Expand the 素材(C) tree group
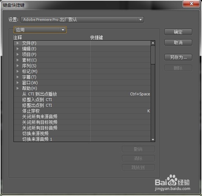 point(18,60)
